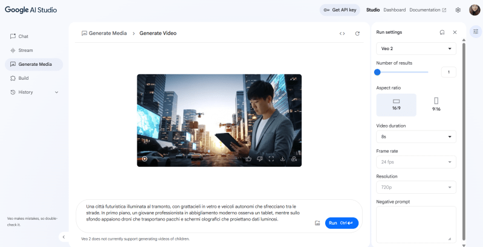Screen dimensions: 483x247
Task: Reset run settings to defaults
Action: 442,32
